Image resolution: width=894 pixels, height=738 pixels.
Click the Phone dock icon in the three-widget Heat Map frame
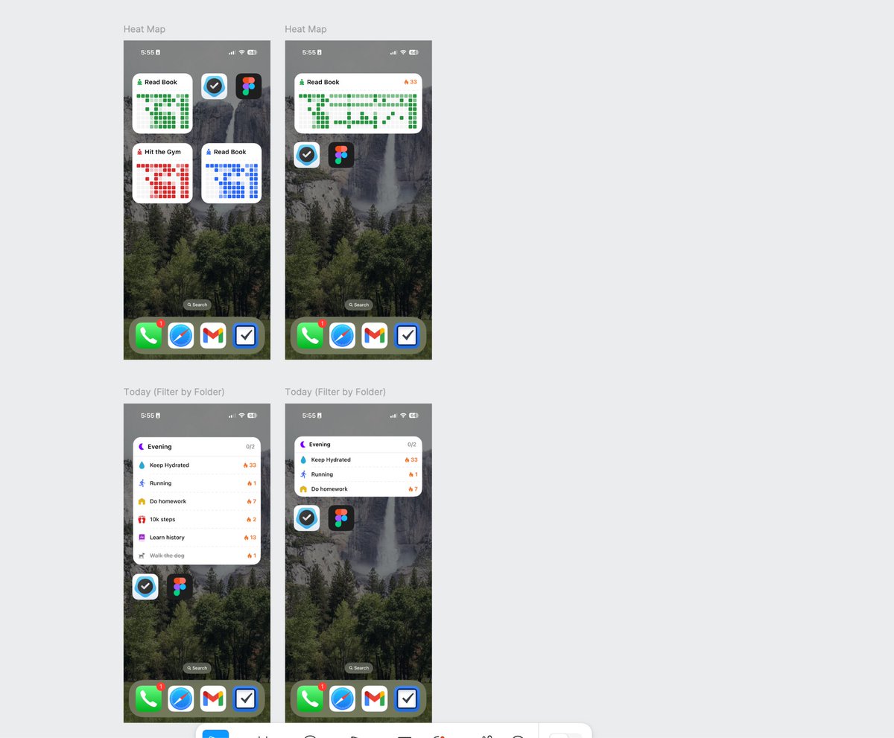pyautogui.click(x=149, y=336)
